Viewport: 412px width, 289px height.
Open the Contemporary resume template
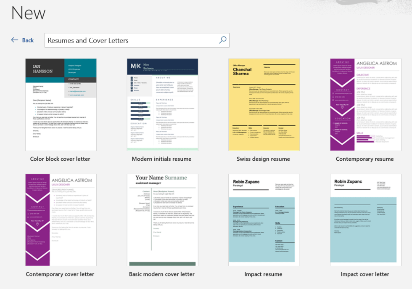365,104
